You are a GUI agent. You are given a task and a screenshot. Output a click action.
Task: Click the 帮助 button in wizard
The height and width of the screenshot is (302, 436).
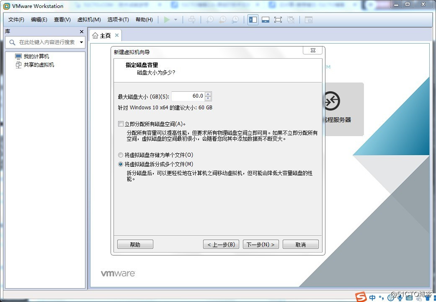click(x=135, y=245)
